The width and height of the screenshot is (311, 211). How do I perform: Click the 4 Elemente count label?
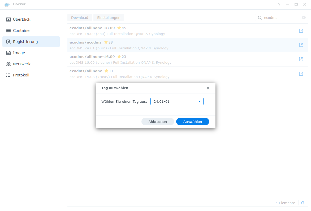click(285, 203)
